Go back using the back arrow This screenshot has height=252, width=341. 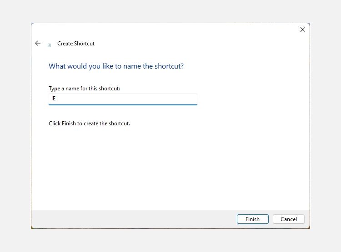(38, 44)
